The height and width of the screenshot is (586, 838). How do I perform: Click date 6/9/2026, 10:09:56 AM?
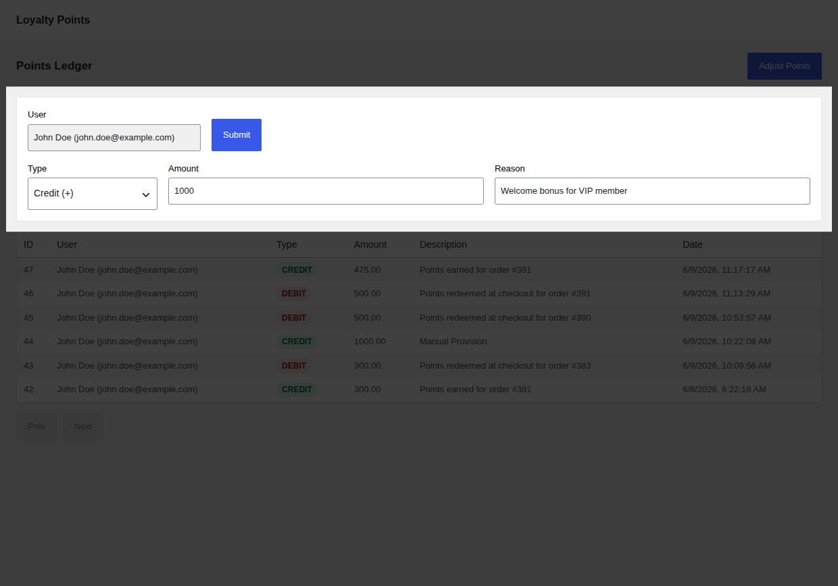point(726,366)
